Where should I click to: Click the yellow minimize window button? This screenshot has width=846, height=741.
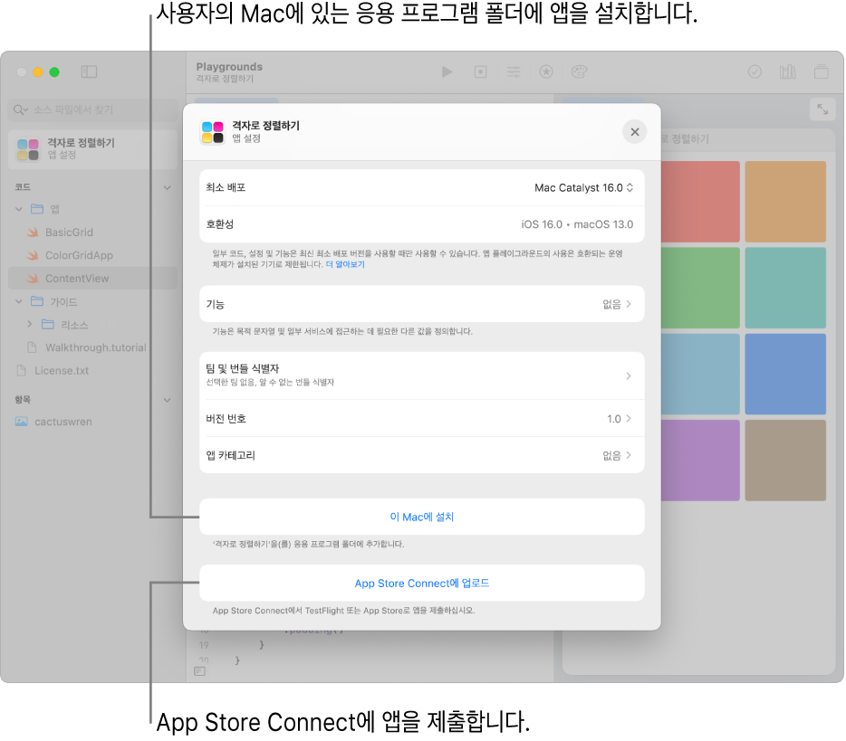point(38,72)
